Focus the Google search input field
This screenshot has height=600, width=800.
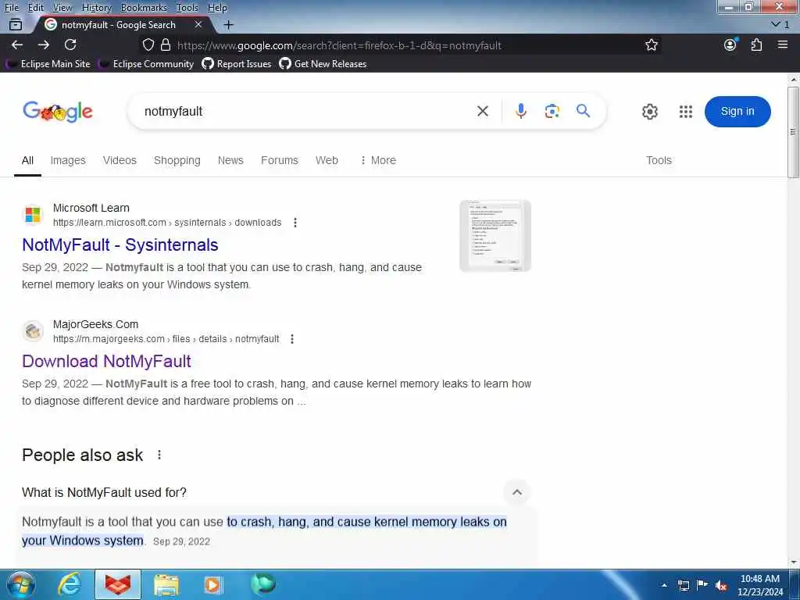pyautogui.click(x=306, y=111)
